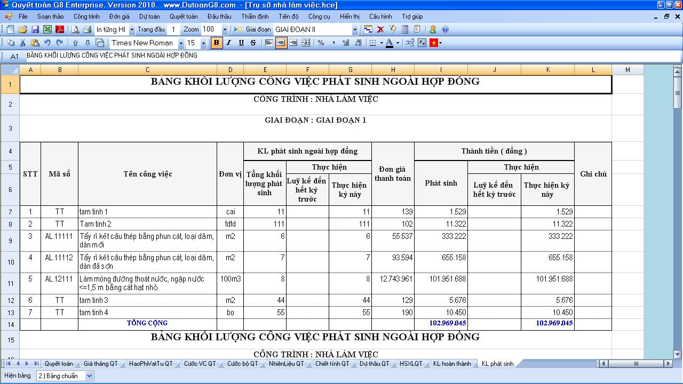Click the green user account icon
Image resolution: width=683 pixels, height=384 pixels.
(433, 30)
